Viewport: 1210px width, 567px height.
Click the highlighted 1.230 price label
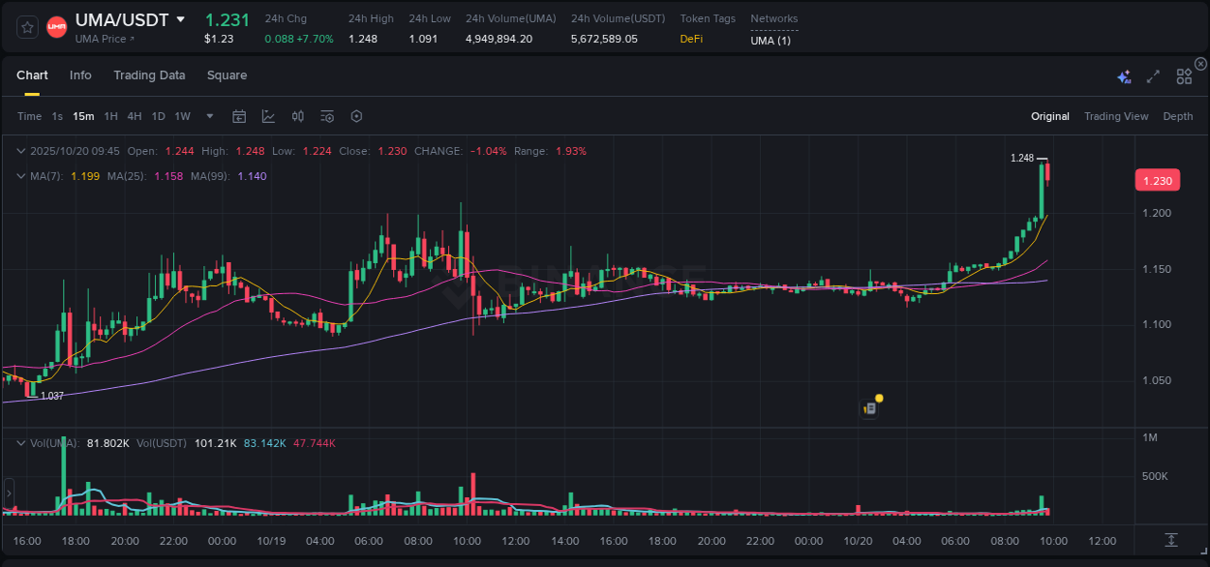coord(1157,180)
